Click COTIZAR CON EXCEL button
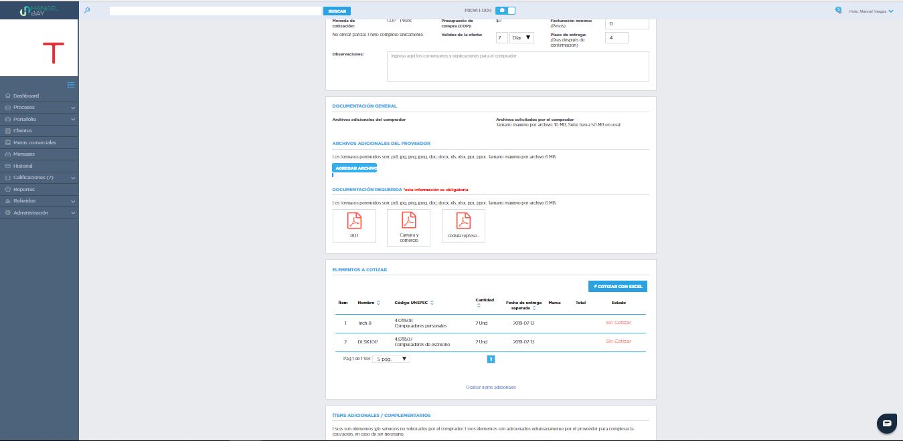 point(618,286)
